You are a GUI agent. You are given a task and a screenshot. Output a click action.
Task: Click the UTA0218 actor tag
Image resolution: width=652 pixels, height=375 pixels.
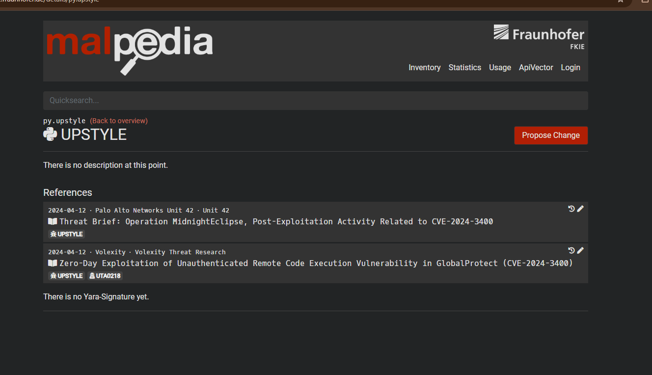point(105,276)
